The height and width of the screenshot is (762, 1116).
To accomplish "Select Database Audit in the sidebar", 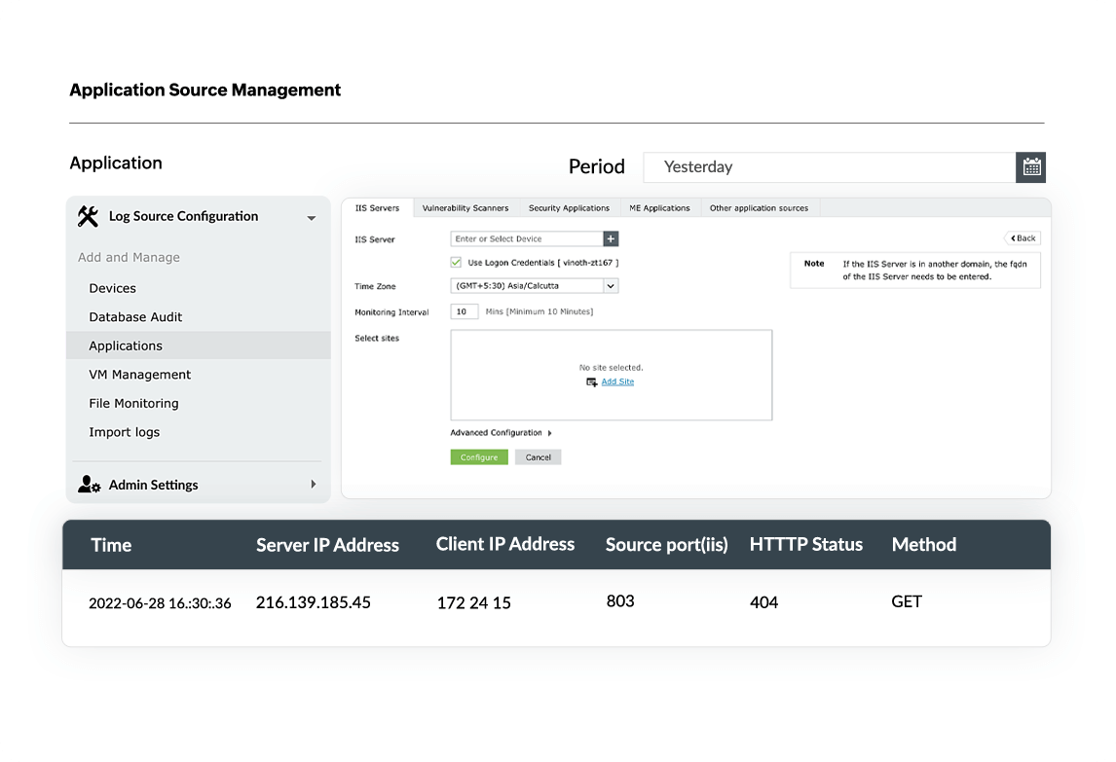I will coord(135,317).
